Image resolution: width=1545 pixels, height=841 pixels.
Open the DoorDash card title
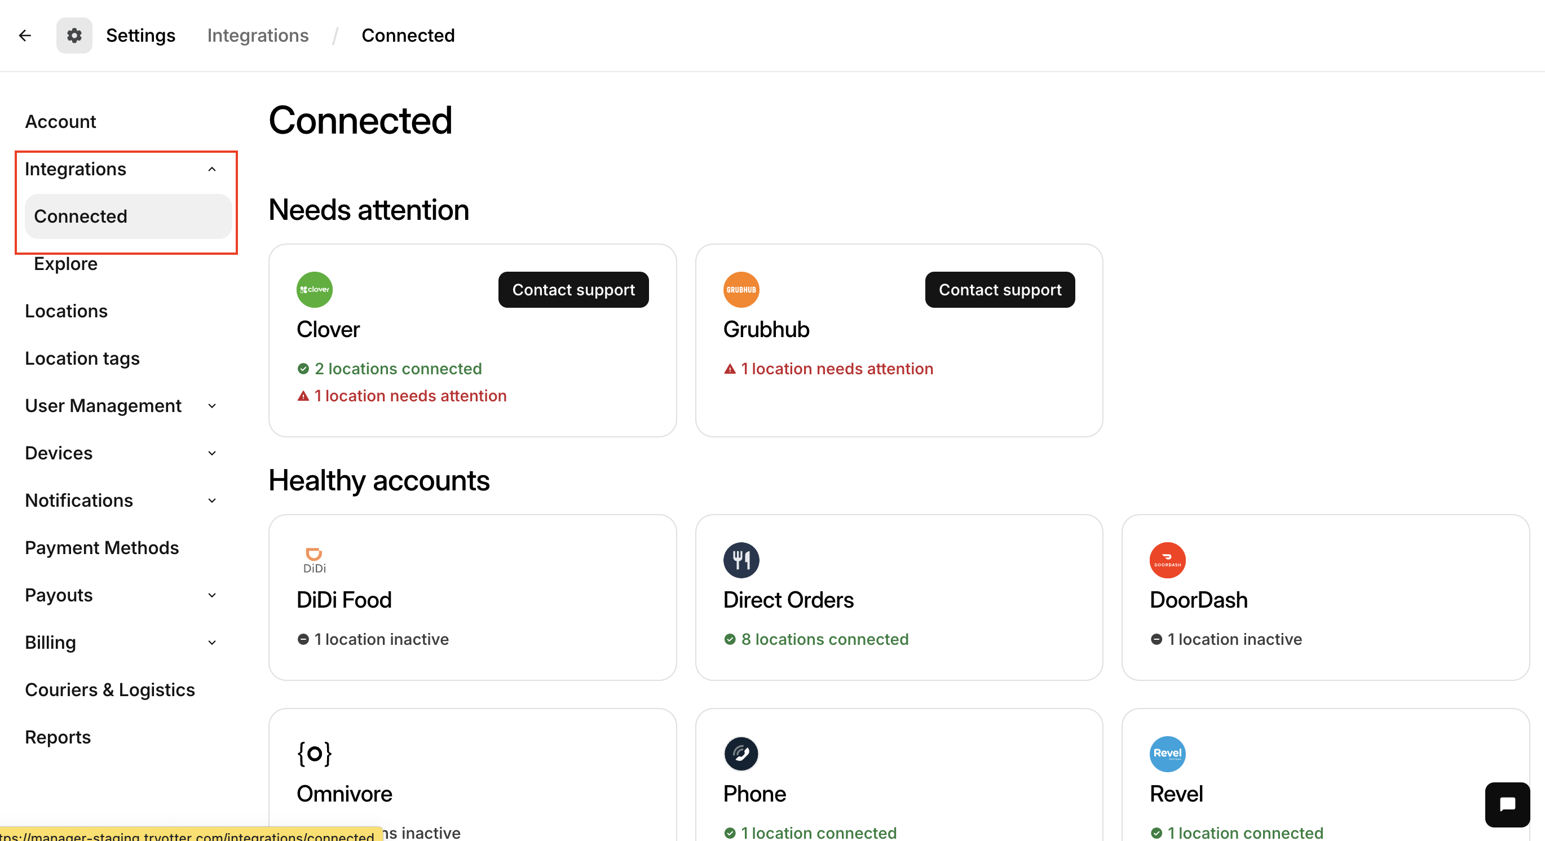pos(1198,600)
